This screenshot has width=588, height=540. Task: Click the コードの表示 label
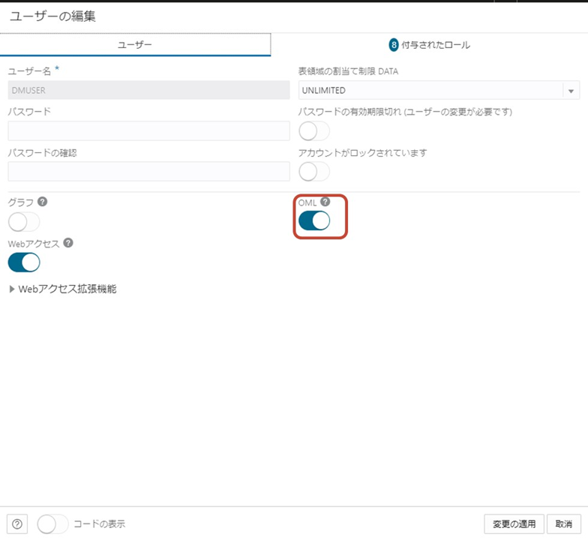99,523
